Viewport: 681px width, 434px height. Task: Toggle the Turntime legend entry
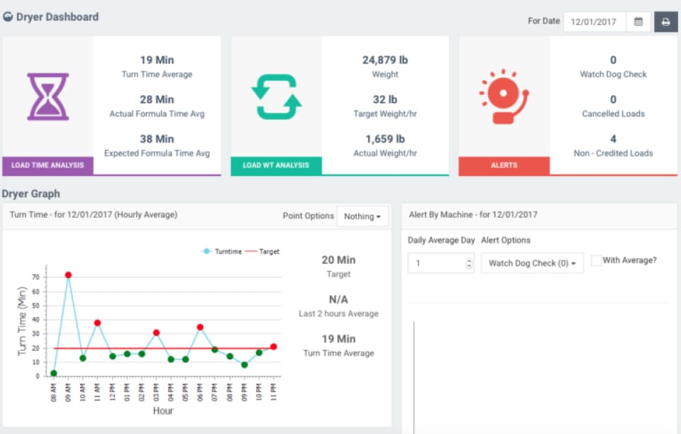tap(221, 251)
